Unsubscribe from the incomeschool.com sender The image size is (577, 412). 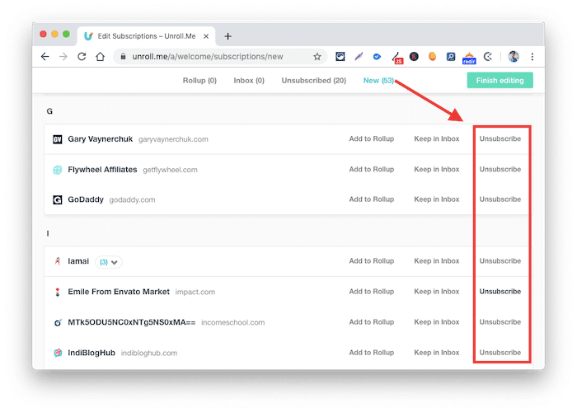tap(500, 322)
